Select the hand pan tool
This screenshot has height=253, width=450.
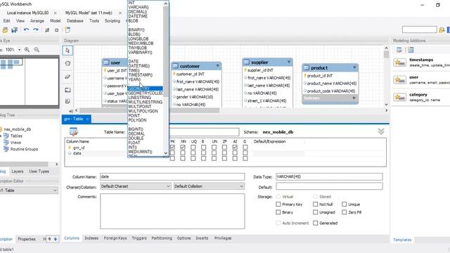tap(67, 64)
